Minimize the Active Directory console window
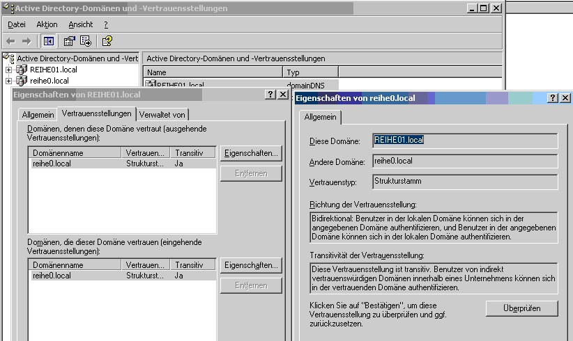The width and height of the screenshot is (573, 341). pos(472,8)
